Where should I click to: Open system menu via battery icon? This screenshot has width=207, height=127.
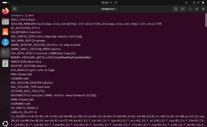pyautogui.click(x=203, y=3)
